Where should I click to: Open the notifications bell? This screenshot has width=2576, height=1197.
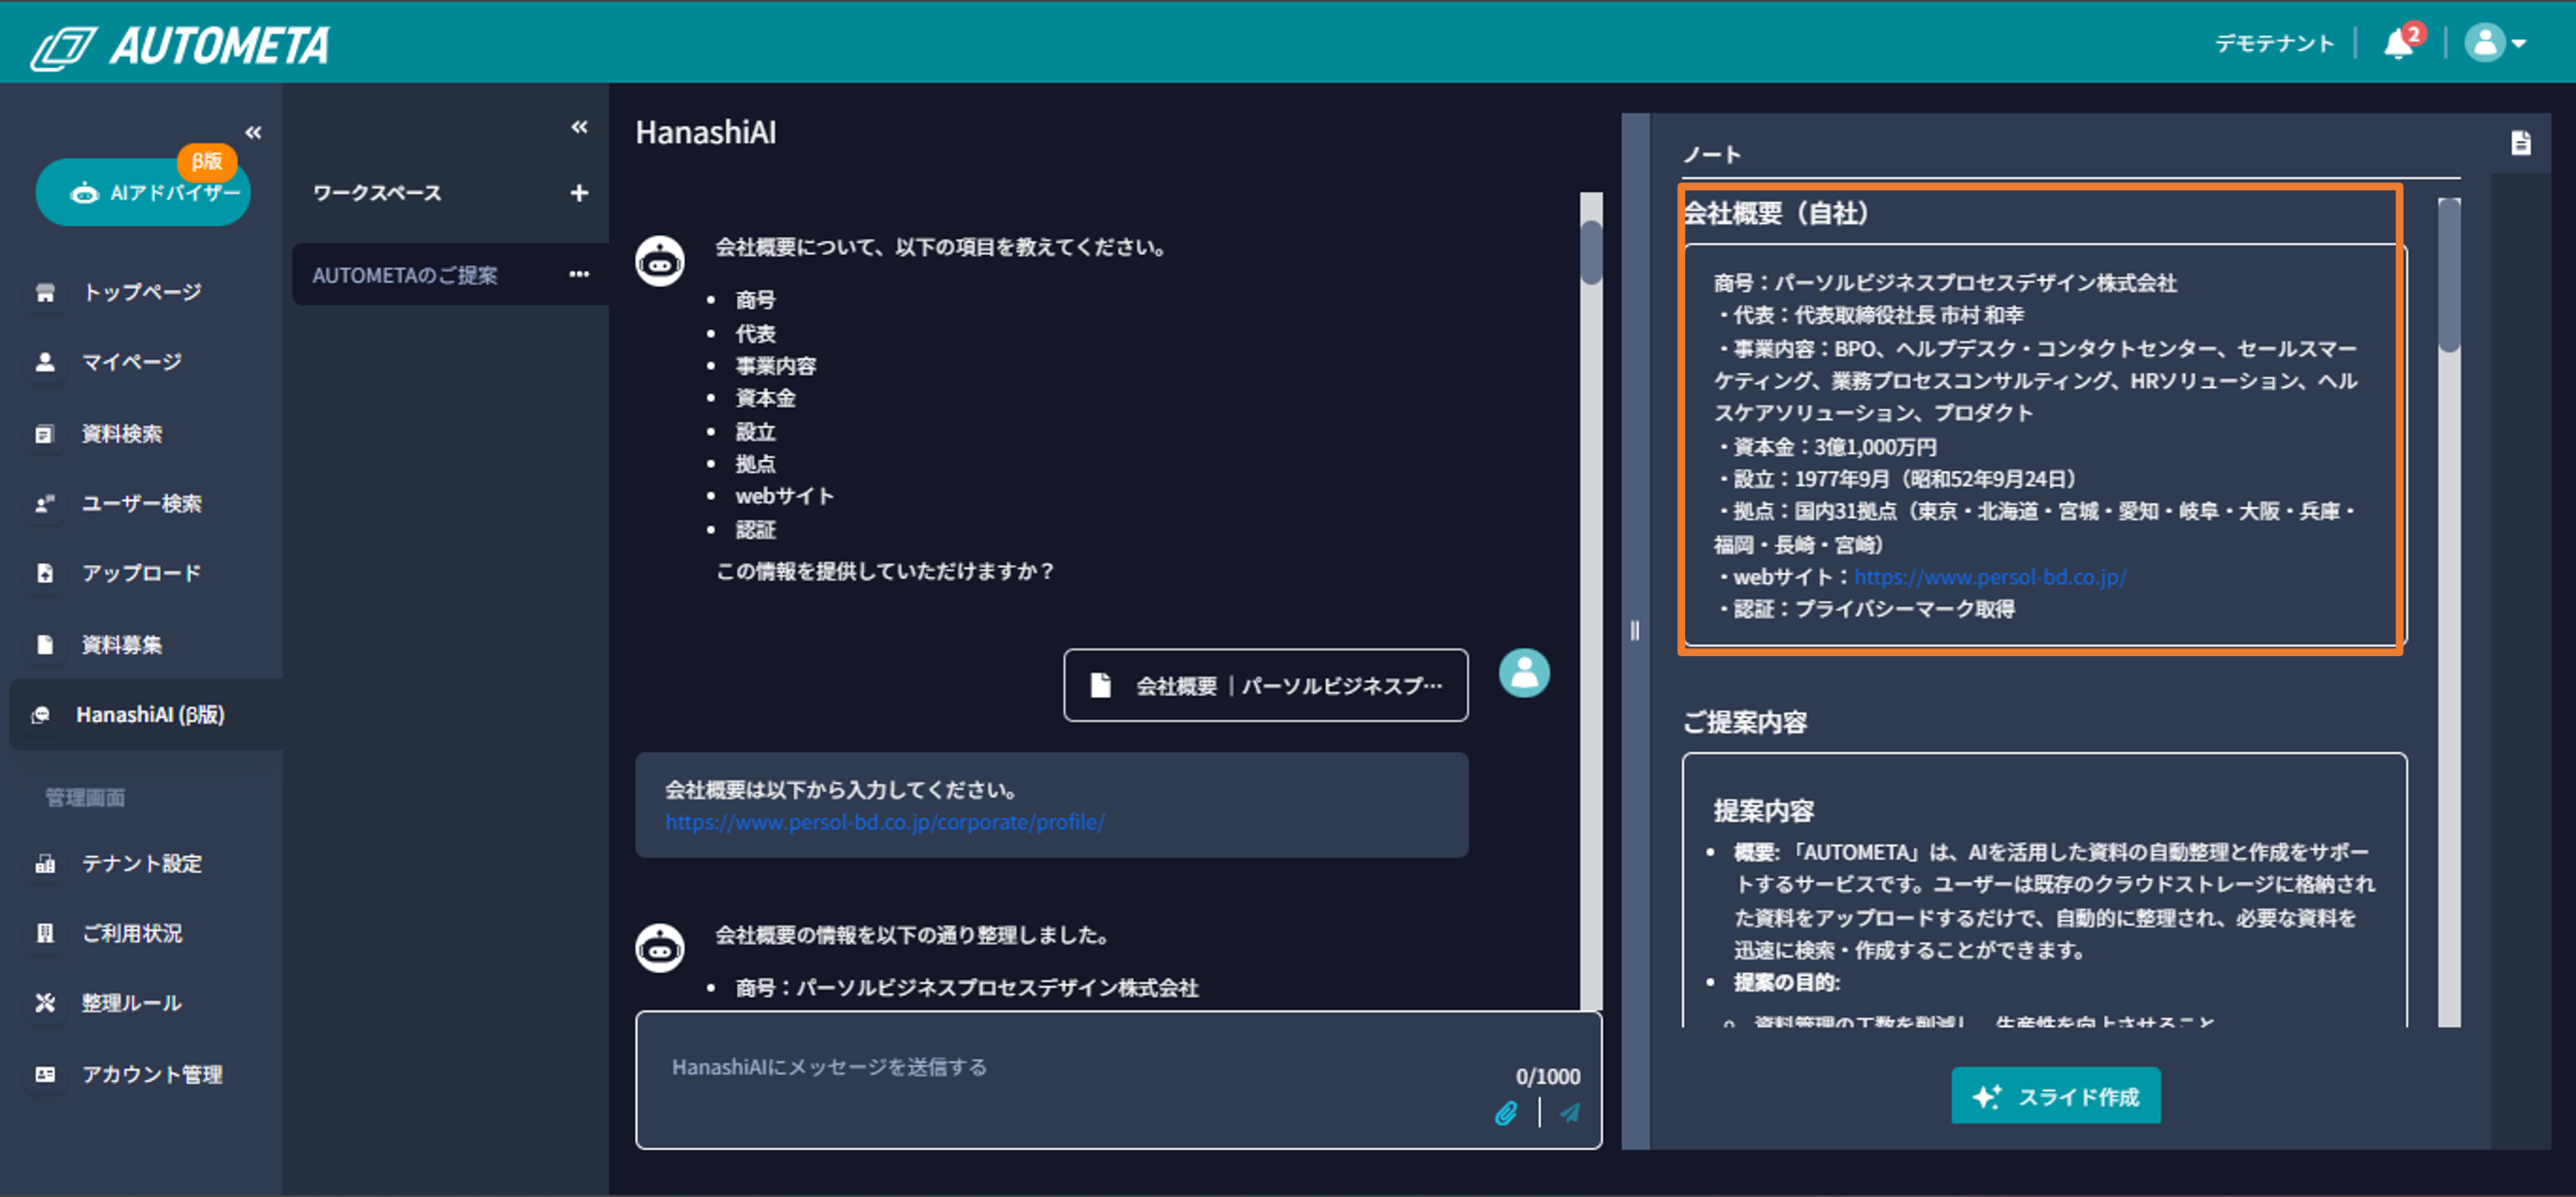click(2399, 44)
